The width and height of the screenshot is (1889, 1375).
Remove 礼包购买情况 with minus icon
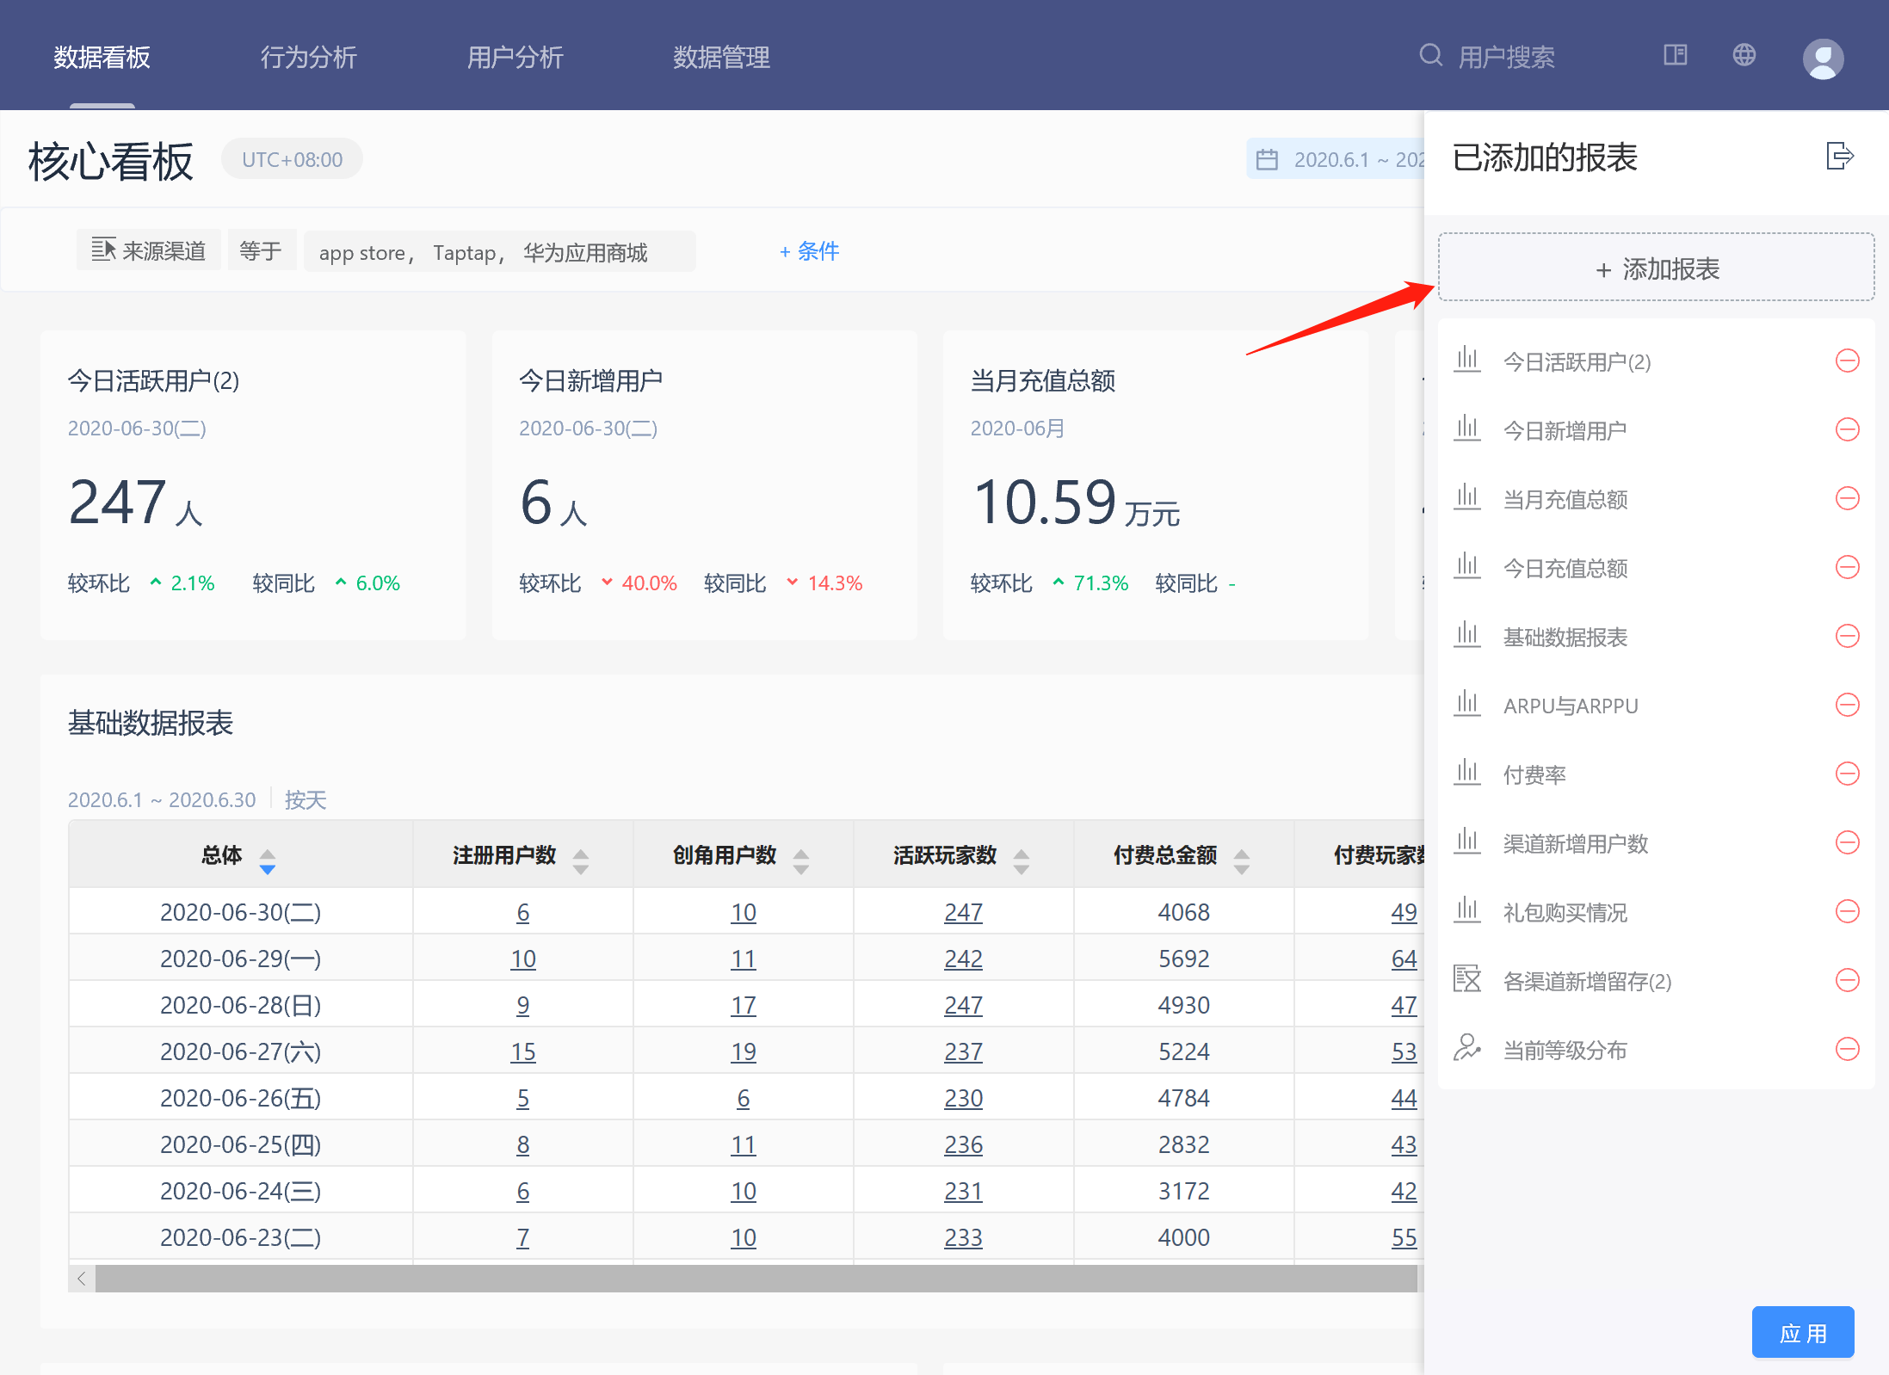(1847, 911)
